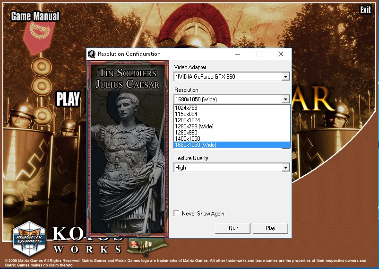
Task: Pick the 1280x960 resolution entry
Action: point(232,133)
